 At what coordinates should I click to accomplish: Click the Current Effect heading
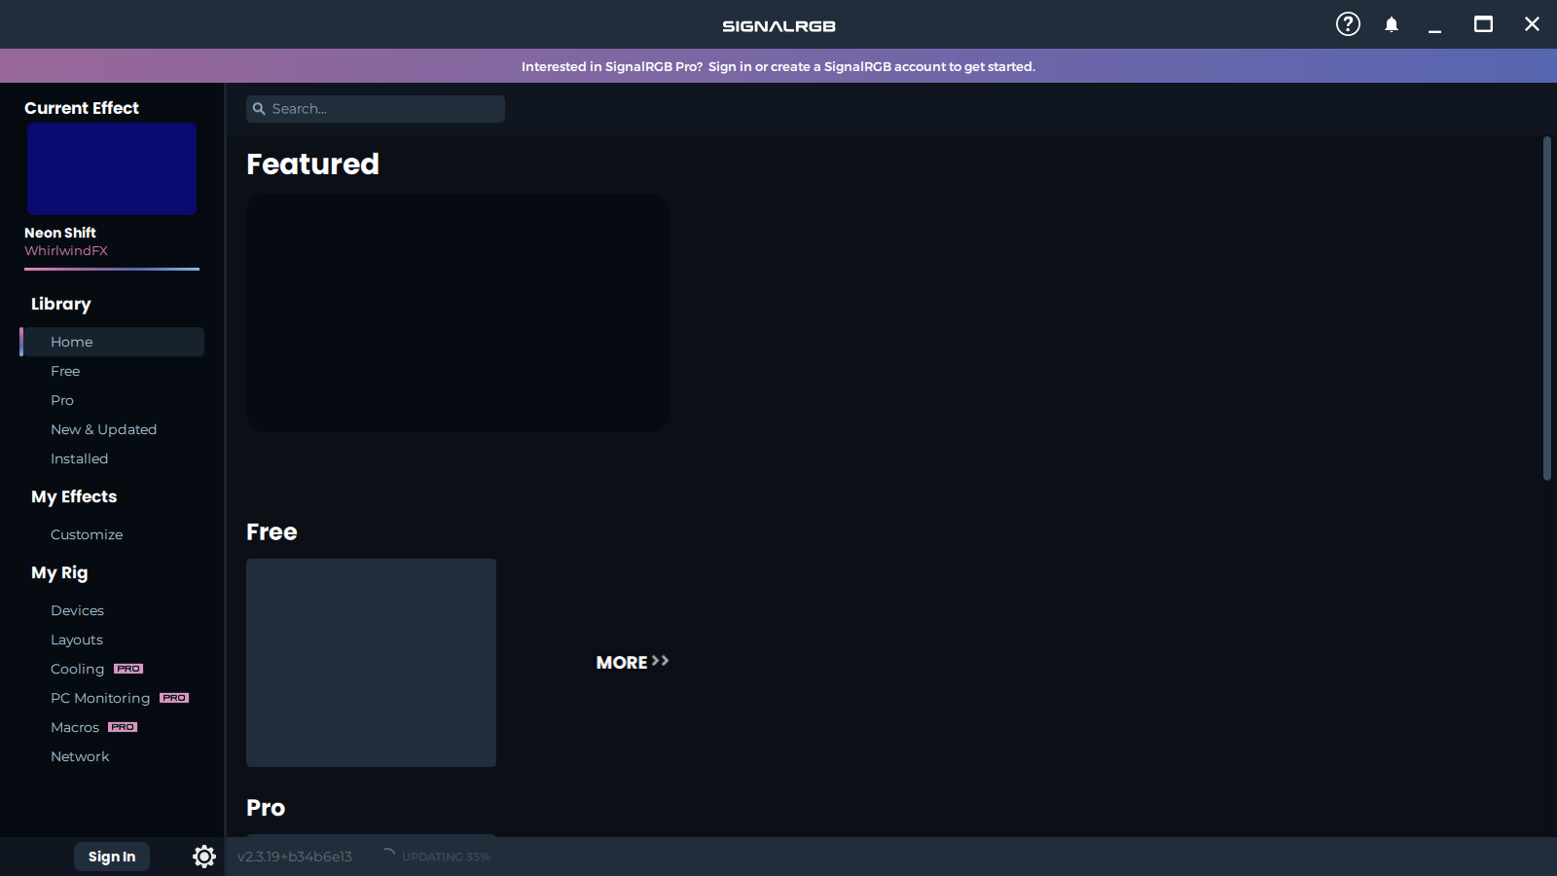pos(82,108)
